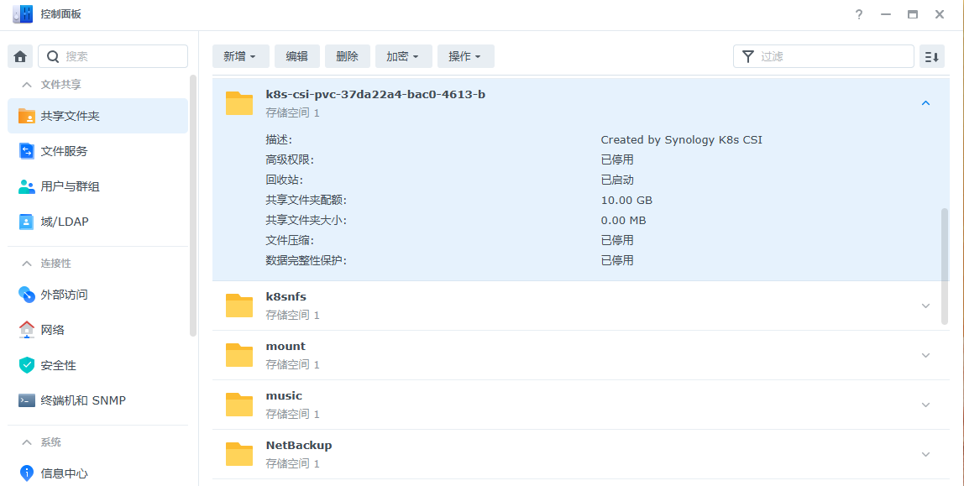964x486 pixels.
Task: Open the 新增 dropdown button
Action: tap(239, 56)
